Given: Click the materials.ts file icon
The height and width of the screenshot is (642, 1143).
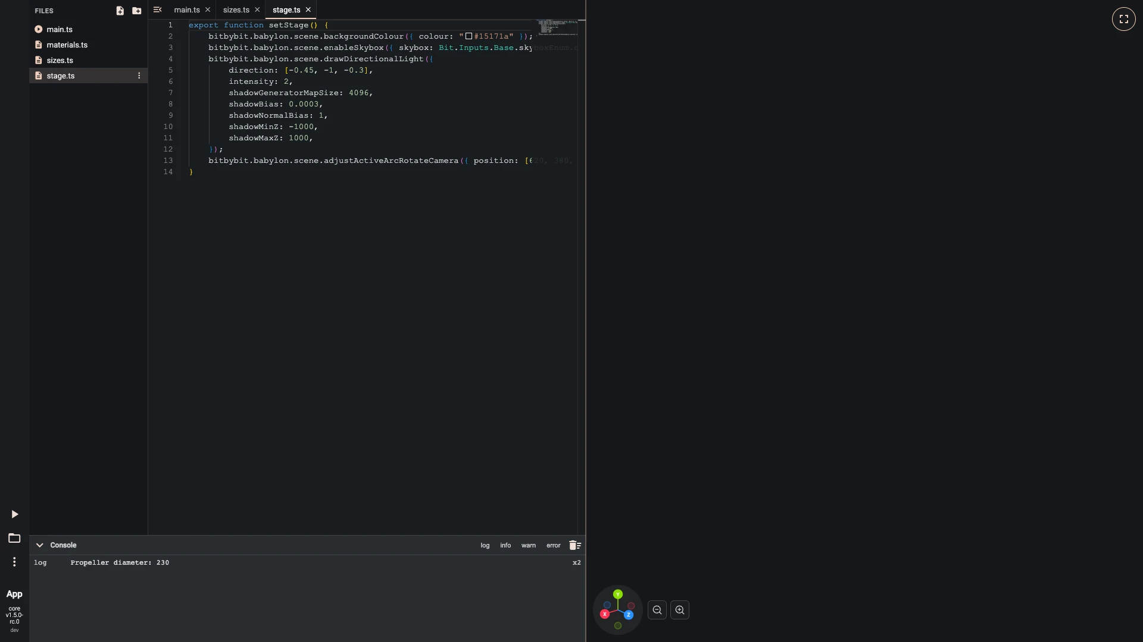Looking at the screenshot, I should click(39, 45).
